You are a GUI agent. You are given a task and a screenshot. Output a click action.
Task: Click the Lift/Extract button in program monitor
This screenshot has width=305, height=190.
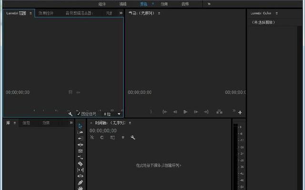219,112
